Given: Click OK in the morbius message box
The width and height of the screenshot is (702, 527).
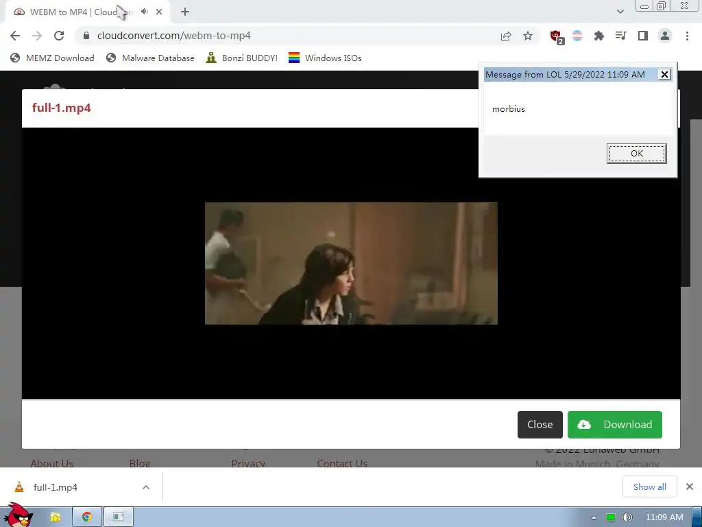Looking at the screenshot, I should 637,154.
